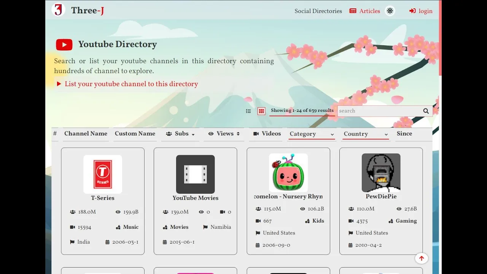Click T-Series subscribers icon
The width and height of the screenshot is (487, 274).
click(x=73, y=212)
